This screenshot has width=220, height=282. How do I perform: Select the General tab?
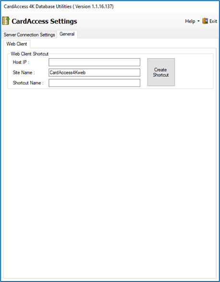67,34
